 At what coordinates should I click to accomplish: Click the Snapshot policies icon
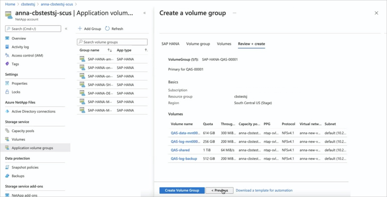pos(7,167)
